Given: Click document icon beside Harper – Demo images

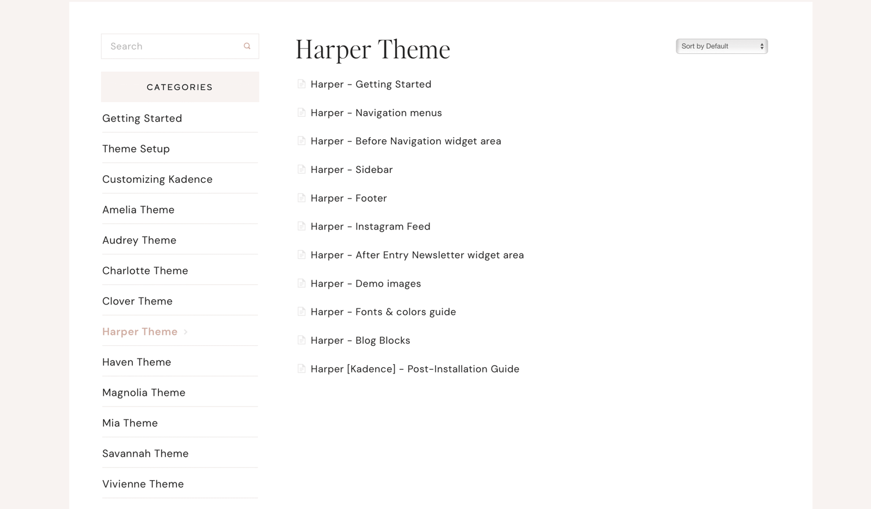Looking at the screenshot, I should [301, 283].
